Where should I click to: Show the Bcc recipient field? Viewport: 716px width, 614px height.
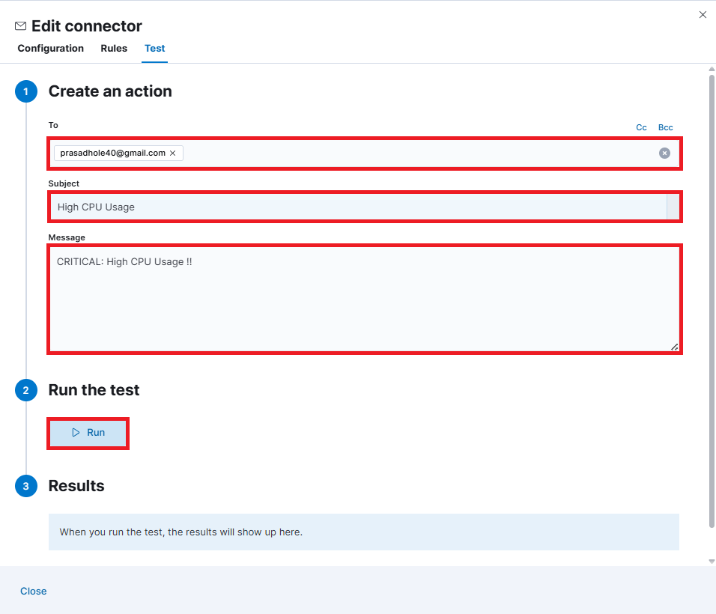pos(665,127)
